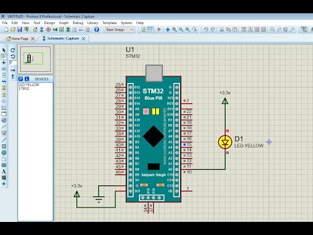Open the Base Design variant dropdown
The width and height of the screenshot is (313, 235).
click(x=119, y=29)
